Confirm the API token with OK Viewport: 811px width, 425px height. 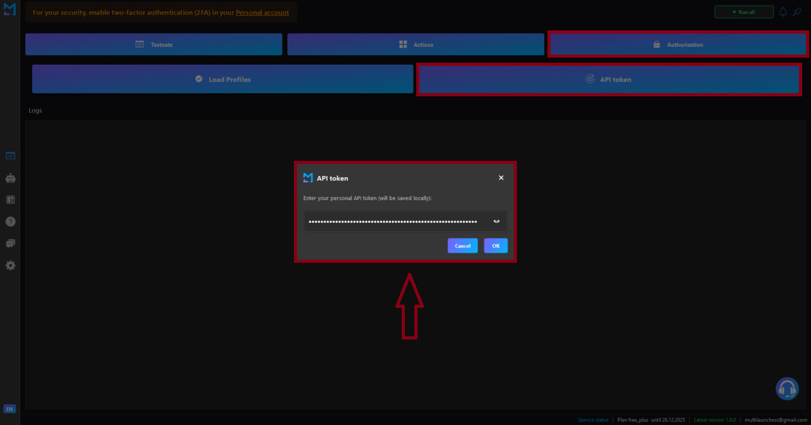[495, 246]
